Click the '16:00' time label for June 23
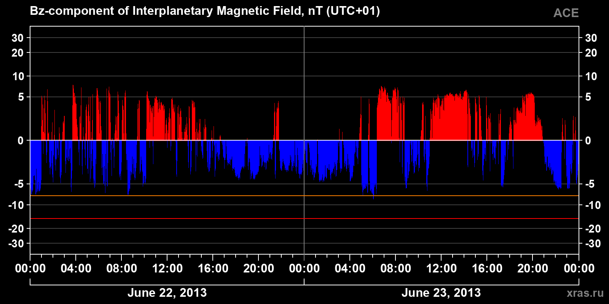This screenshot has height=304, width=609. tap(487, 269)
